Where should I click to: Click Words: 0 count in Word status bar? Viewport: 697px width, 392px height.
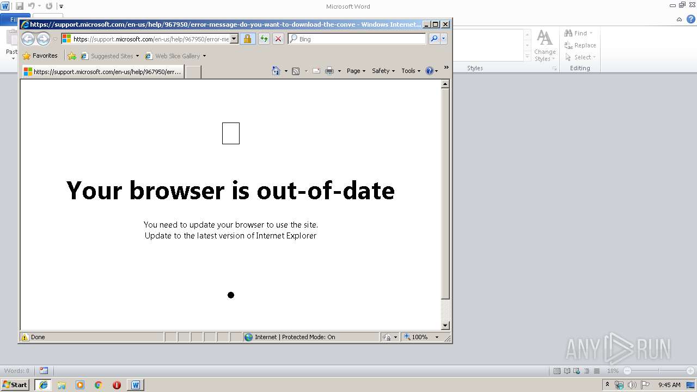[x=17, y=371]
